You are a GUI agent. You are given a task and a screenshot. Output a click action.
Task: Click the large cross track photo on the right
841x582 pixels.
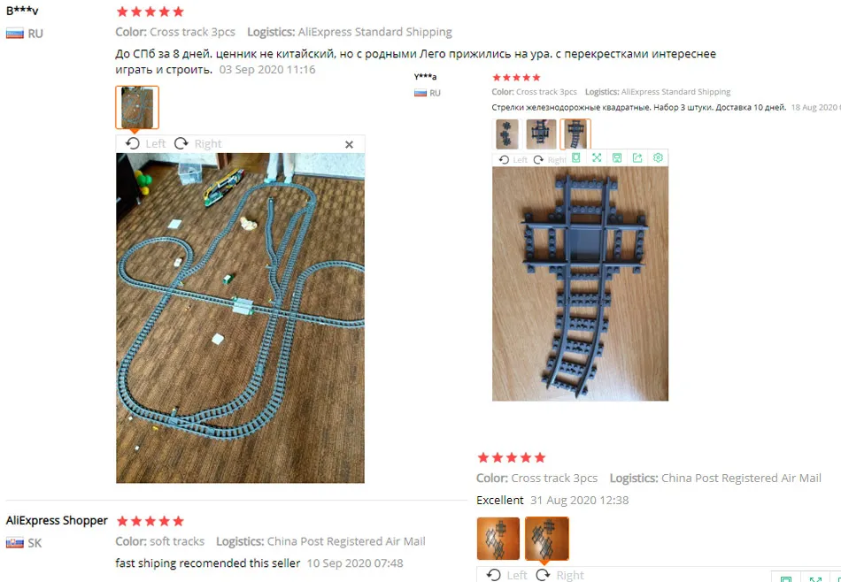point(581,284)
